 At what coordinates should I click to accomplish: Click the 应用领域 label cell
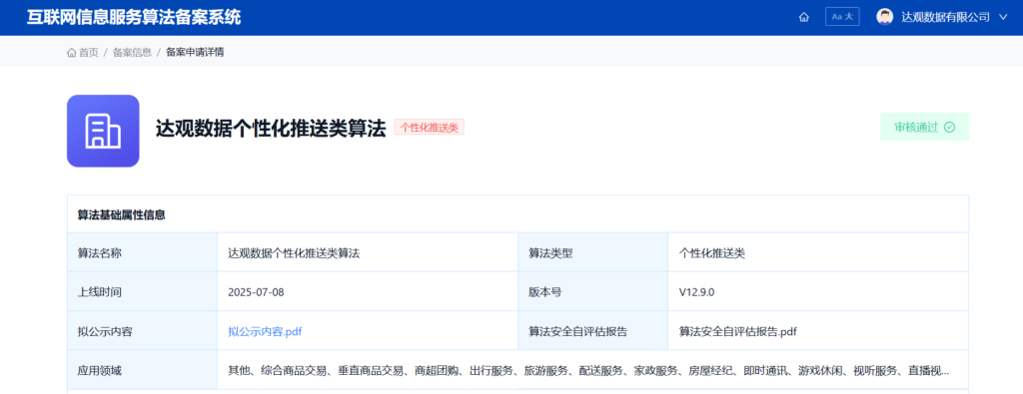[x=142, y=370]
